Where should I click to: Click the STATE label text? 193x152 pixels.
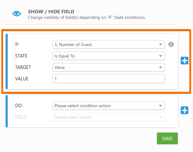pyautogui.click(x=21, y=56)
